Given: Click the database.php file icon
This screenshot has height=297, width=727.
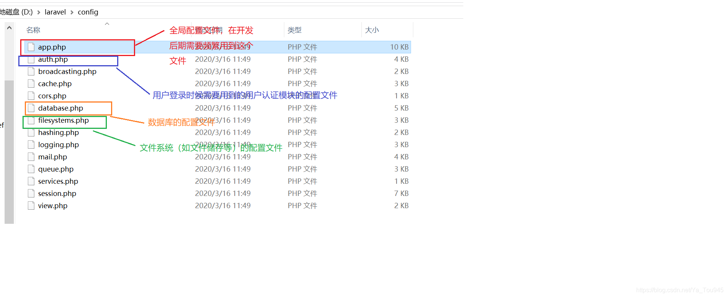Looking at the screenshot, I should click(31, 108).
